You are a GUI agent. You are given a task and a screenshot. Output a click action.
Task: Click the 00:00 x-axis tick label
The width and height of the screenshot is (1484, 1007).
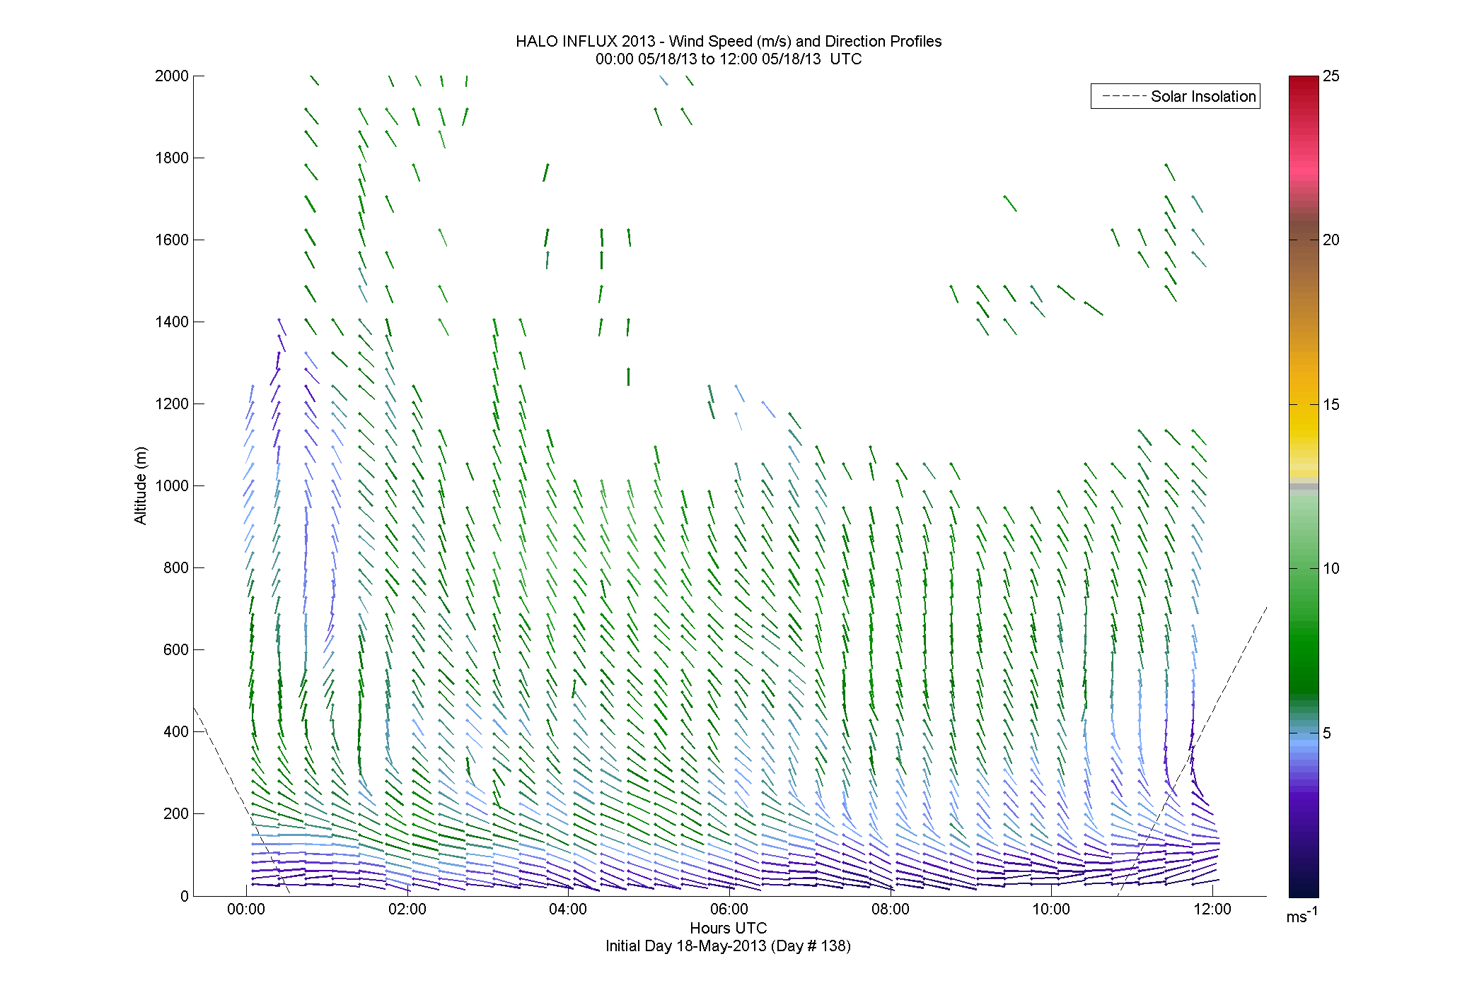coord(246,909)
